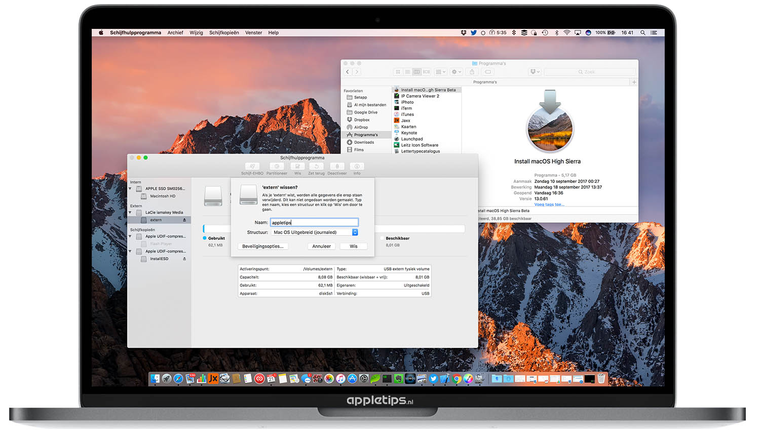Open Jaxx from the Dock

coord(213,378)
